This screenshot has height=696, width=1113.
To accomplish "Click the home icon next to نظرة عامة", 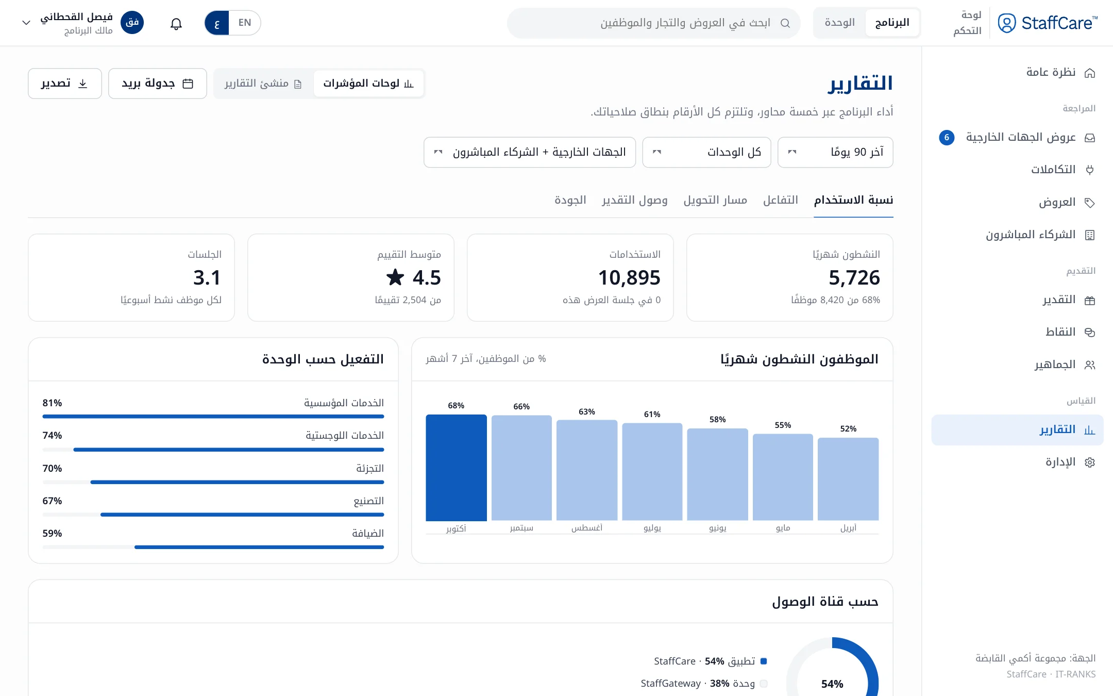I will click(x=1090, y=73).
